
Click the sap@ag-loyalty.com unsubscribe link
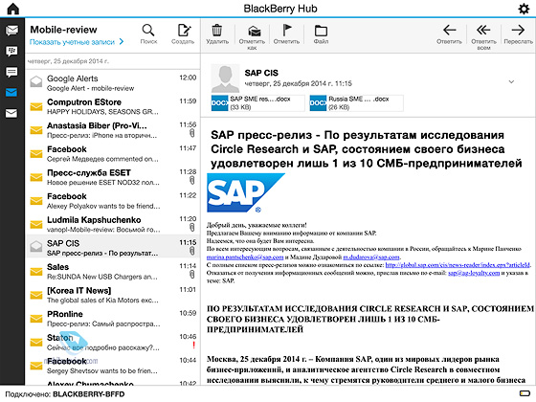pos(474,273)
